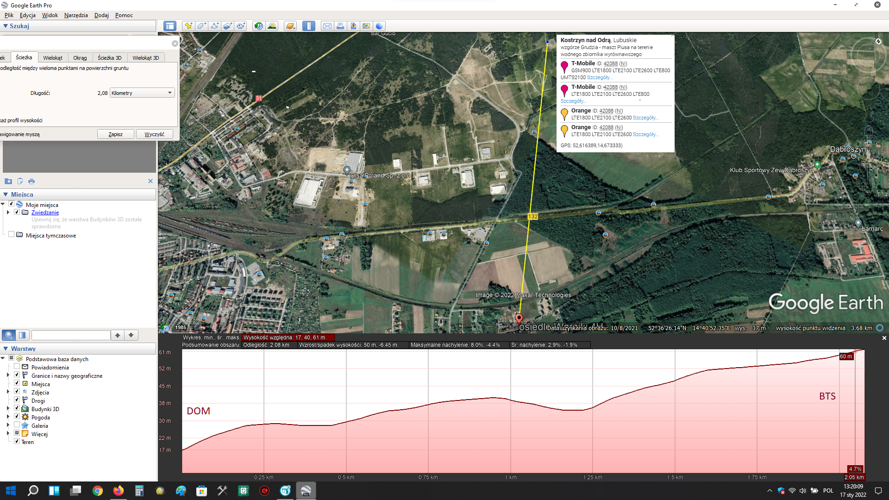Click the red map pin at path start

click(x=519, y=319)
